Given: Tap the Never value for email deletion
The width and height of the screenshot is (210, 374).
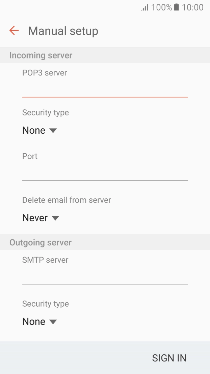Looking at the screenshot, I should (x=35, y=218).
